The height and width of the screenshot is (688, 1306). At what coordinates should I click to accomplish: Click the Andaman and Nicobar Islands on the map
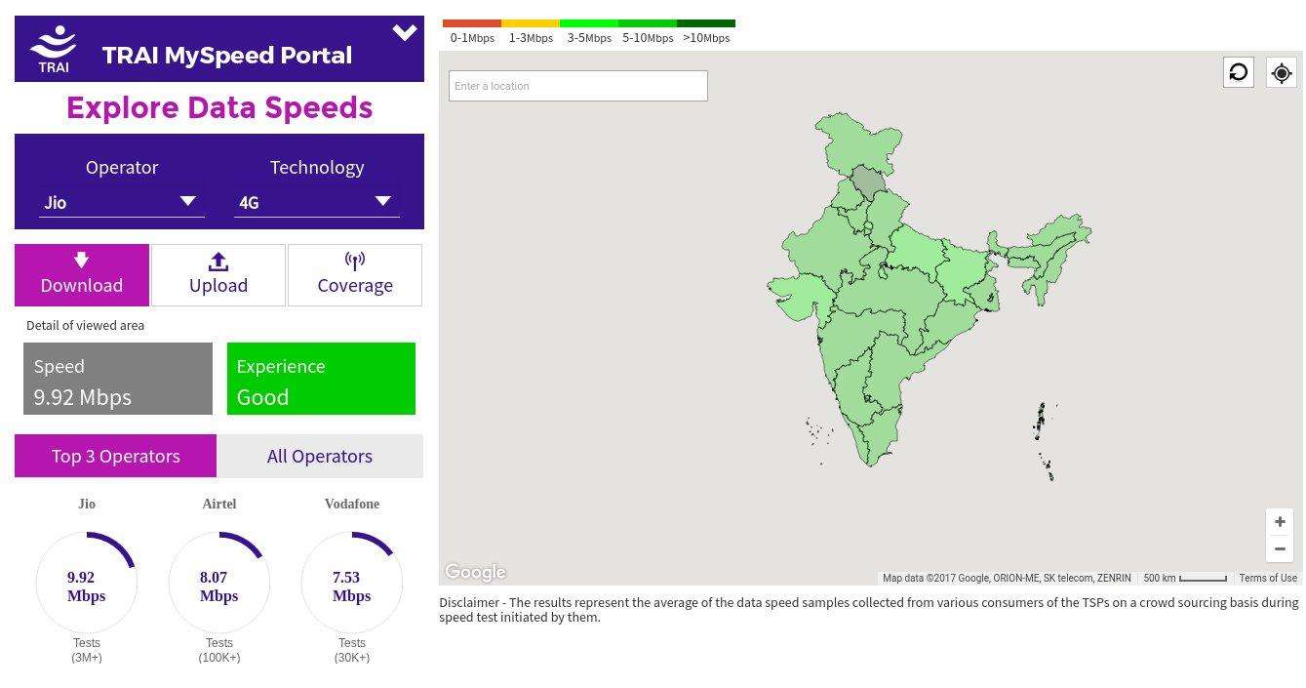(x=1044, y=439)
